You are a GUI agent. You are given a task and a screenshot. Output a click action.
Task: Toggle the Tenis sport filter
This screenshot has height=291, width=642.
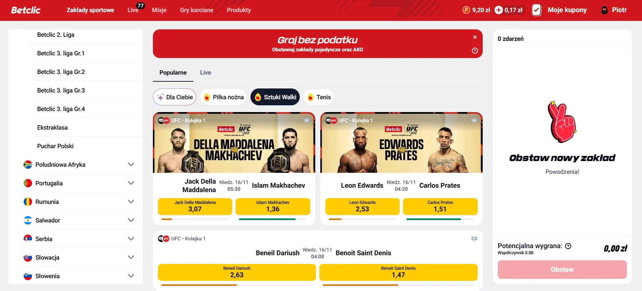(x=318, y=97)
